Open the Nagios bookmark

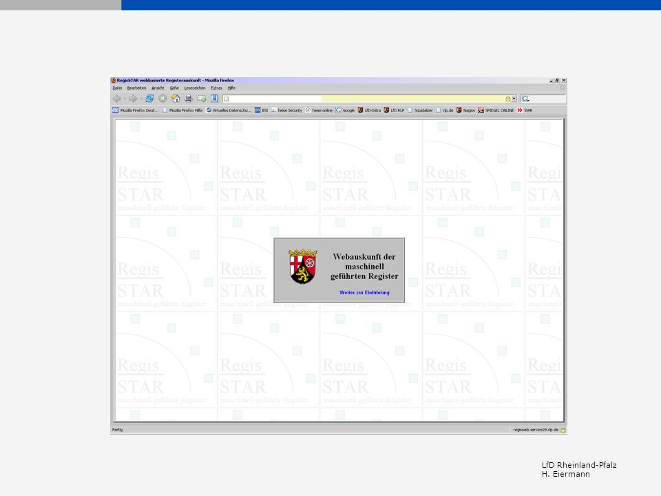tap(466, 110)
